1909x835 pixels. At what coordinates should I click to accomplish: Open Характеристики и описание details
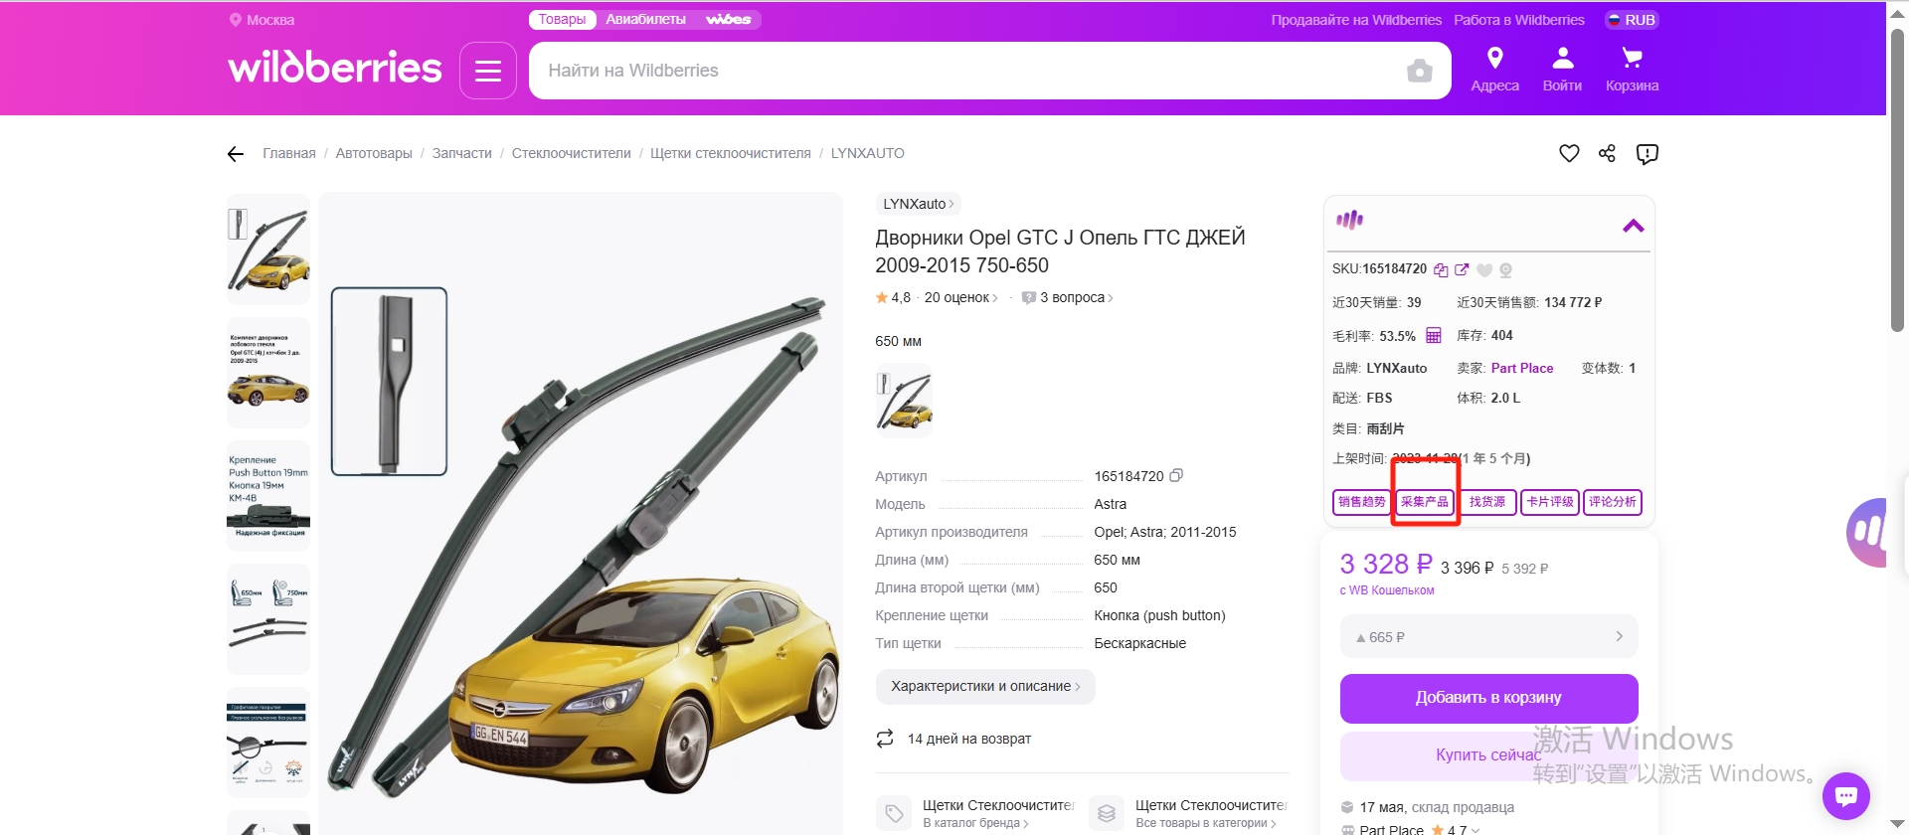[x=984, y=687]
